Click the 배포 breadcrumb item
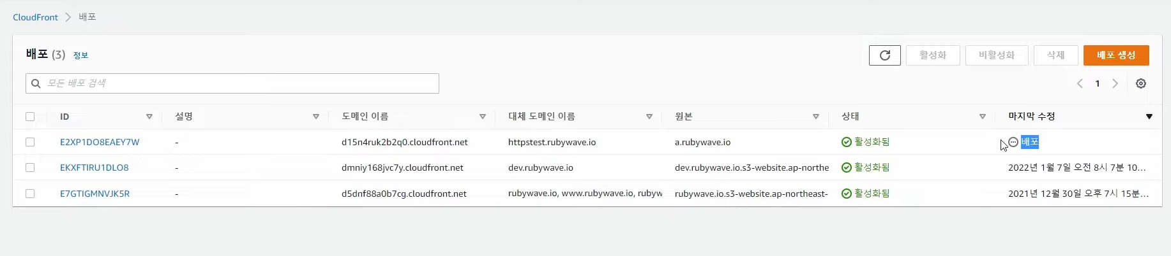Screen dimensions: 1171x256 coord(87,17)
